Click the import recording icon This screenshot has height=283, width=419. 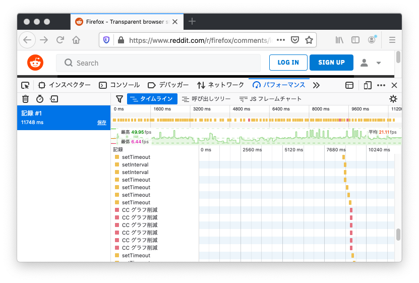tap(54, 99)
